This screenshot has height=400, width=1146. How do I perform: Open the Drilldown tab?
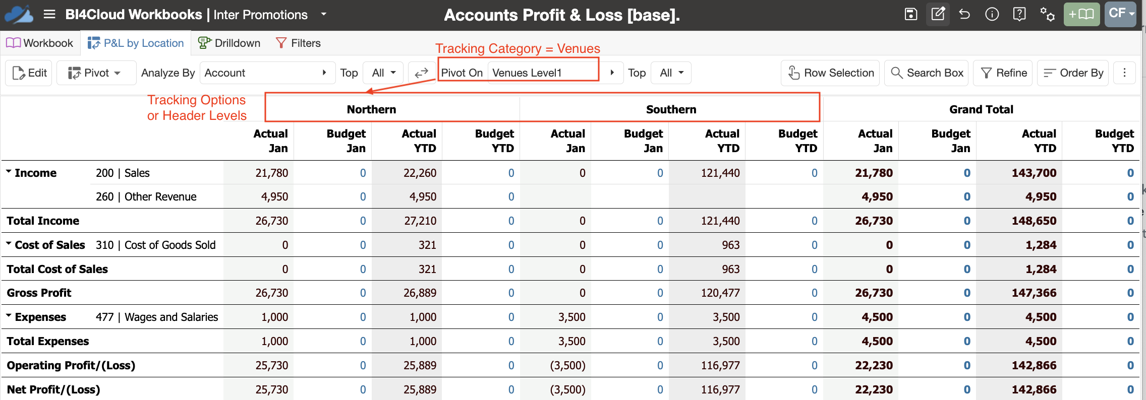point(230,43)
